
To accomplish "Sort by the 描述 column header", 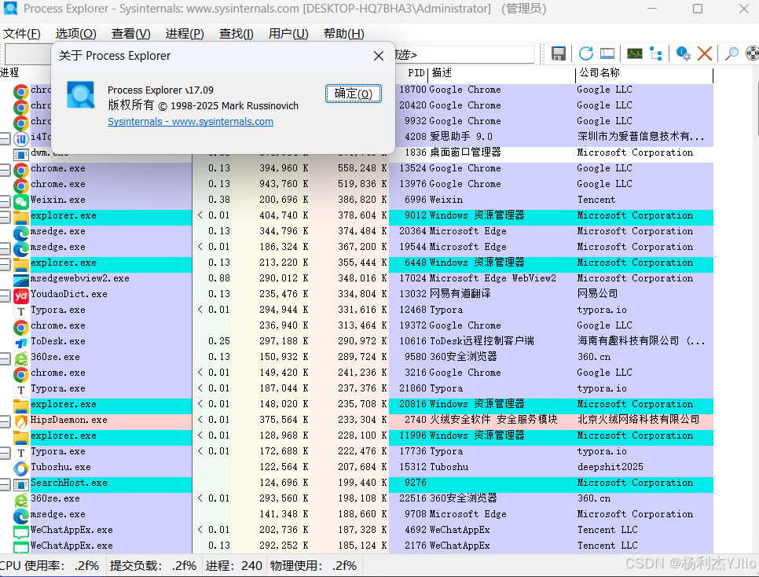I will click(501, 73).
